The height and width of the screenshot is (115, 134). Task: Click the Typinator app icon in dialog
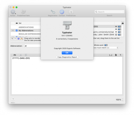pyautogui.click(x=67, y=25)
